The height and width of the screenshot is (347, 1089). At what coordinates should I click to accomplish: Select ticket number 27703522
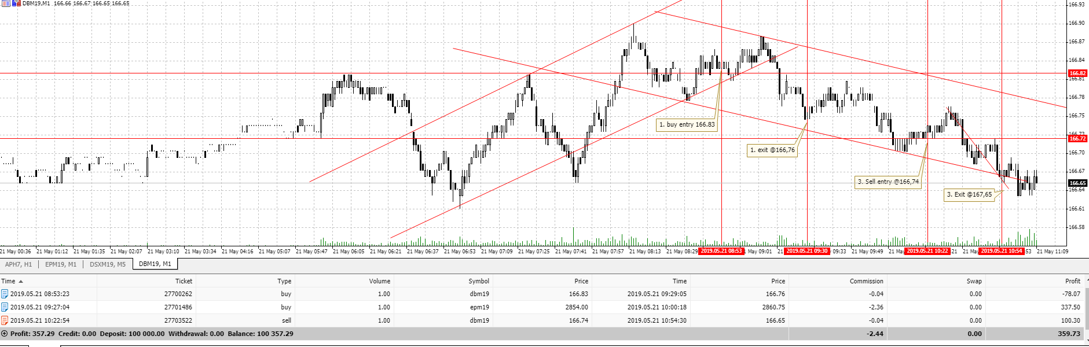178,320
